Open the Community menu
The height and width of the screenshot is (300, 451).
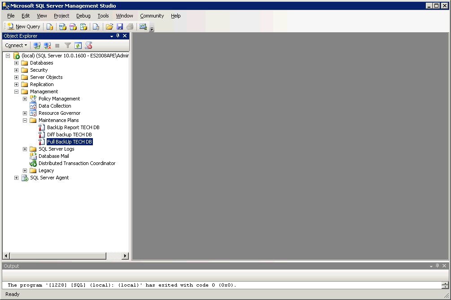tap(152, 16)
